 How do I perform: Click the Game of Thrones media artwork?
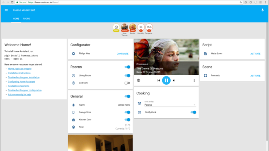(166, 57)
